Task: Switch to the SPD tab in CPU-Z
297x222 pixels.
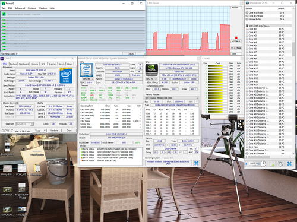Action: click(x=43, y=64)
